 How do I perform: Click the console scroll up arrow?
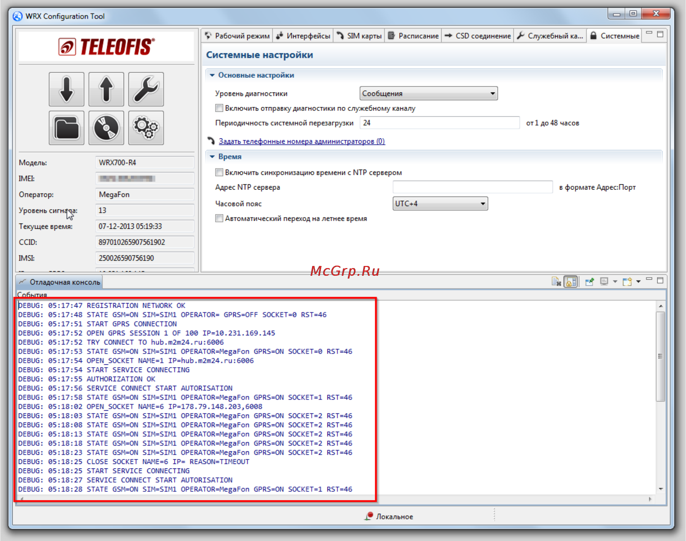[660, 306]
